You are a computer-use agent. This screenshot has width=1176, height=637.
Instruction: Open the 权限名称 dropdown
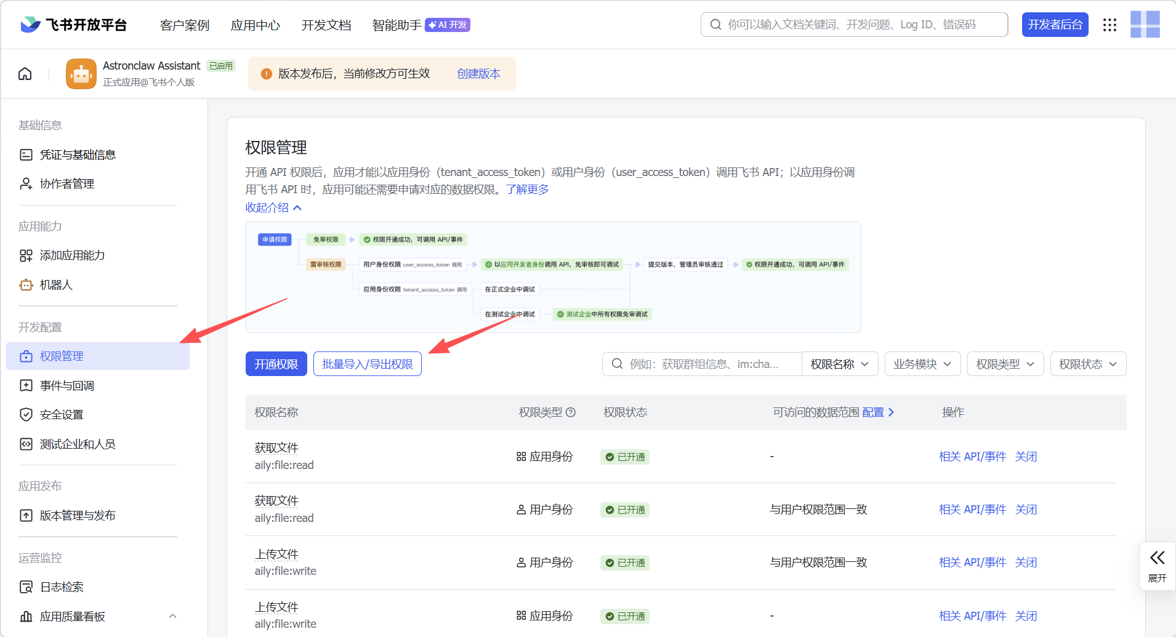[839, 364]
